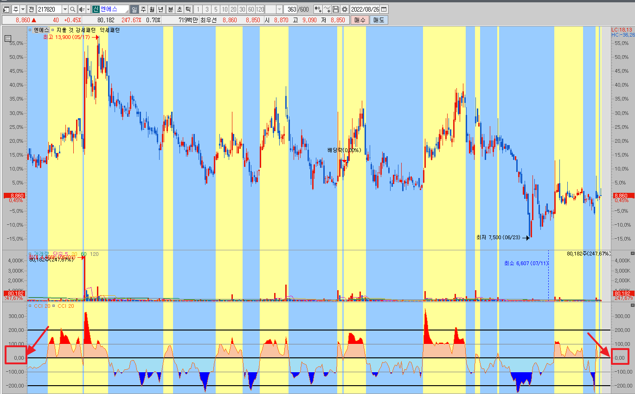Click the 매도 sell button

[x=378, y=20]
